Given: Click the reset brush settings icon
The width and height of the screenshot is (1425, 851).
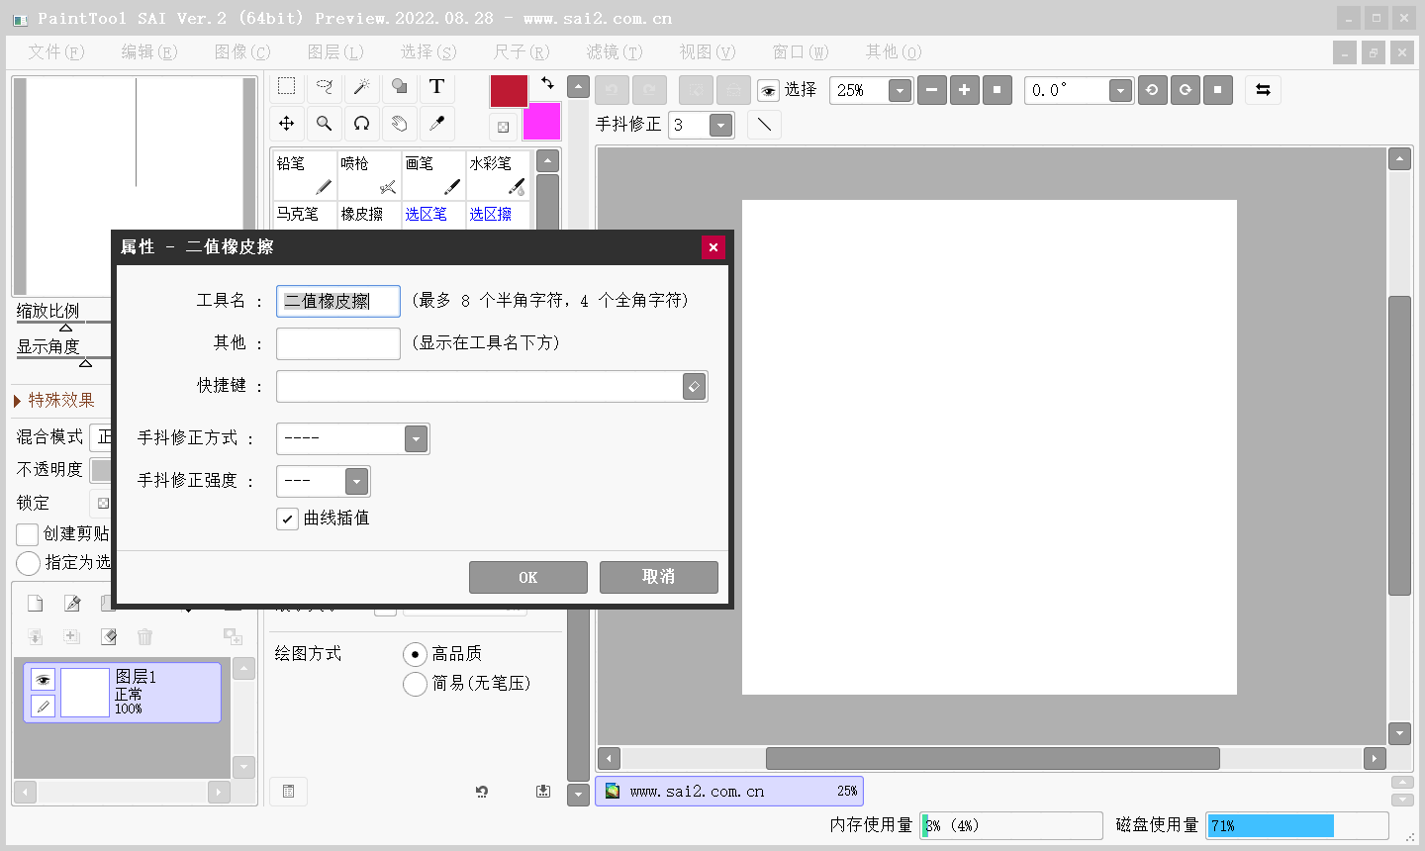Looking at the screenshot, I should click(482, 791).
